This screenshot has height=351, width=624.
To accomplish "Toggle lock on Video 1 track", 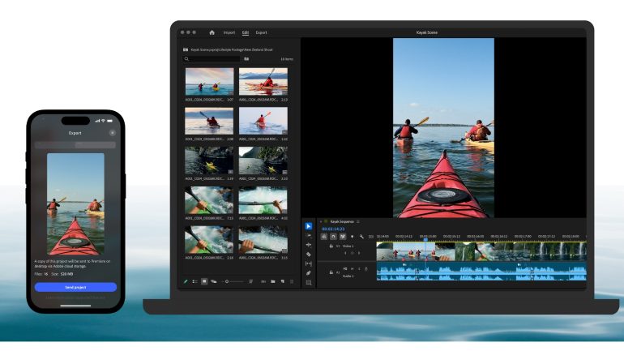I will point(331,245).
